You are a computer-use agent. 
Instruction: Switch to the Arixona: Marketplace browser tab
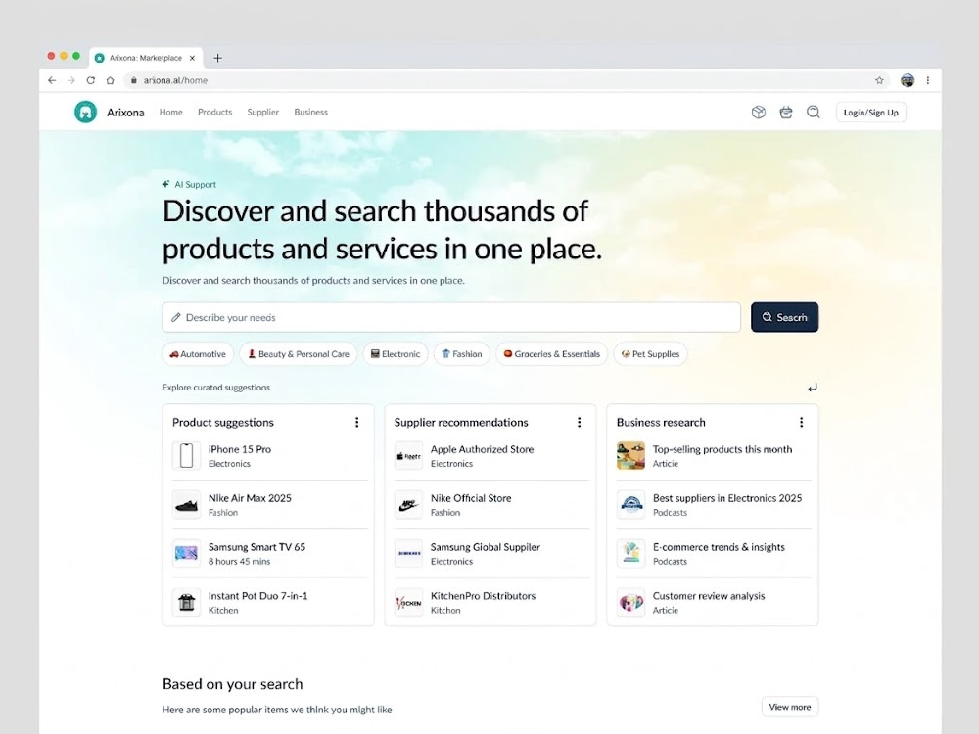(x=146, y=58)
